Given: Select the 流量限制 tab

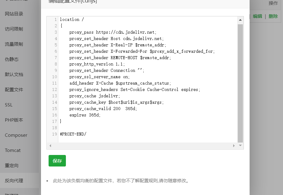Looking at the screenshot, I should [x=14, y=44].
